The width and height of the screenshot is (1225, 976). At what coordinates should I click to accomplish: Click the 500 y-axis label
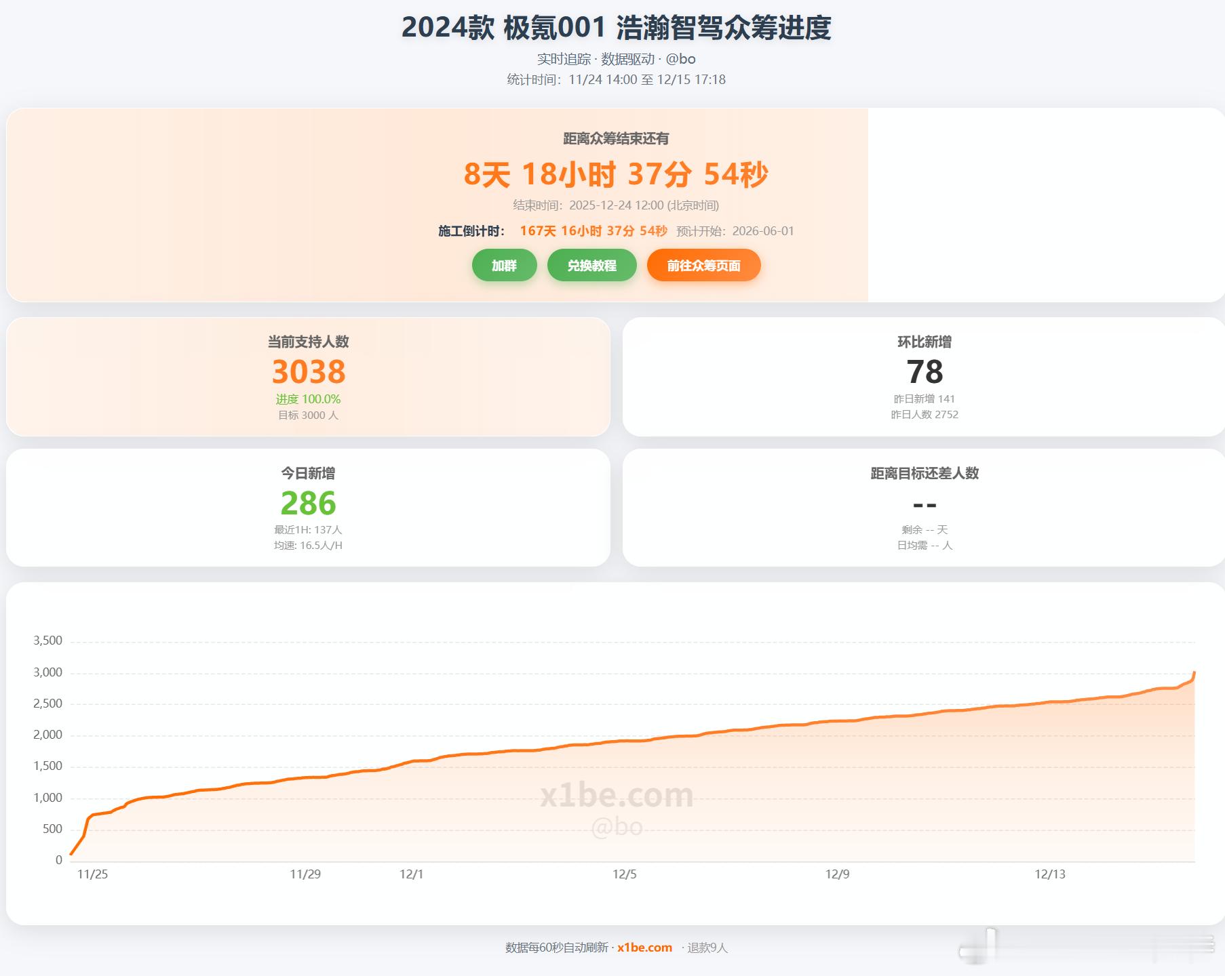[x=52, y=829]
